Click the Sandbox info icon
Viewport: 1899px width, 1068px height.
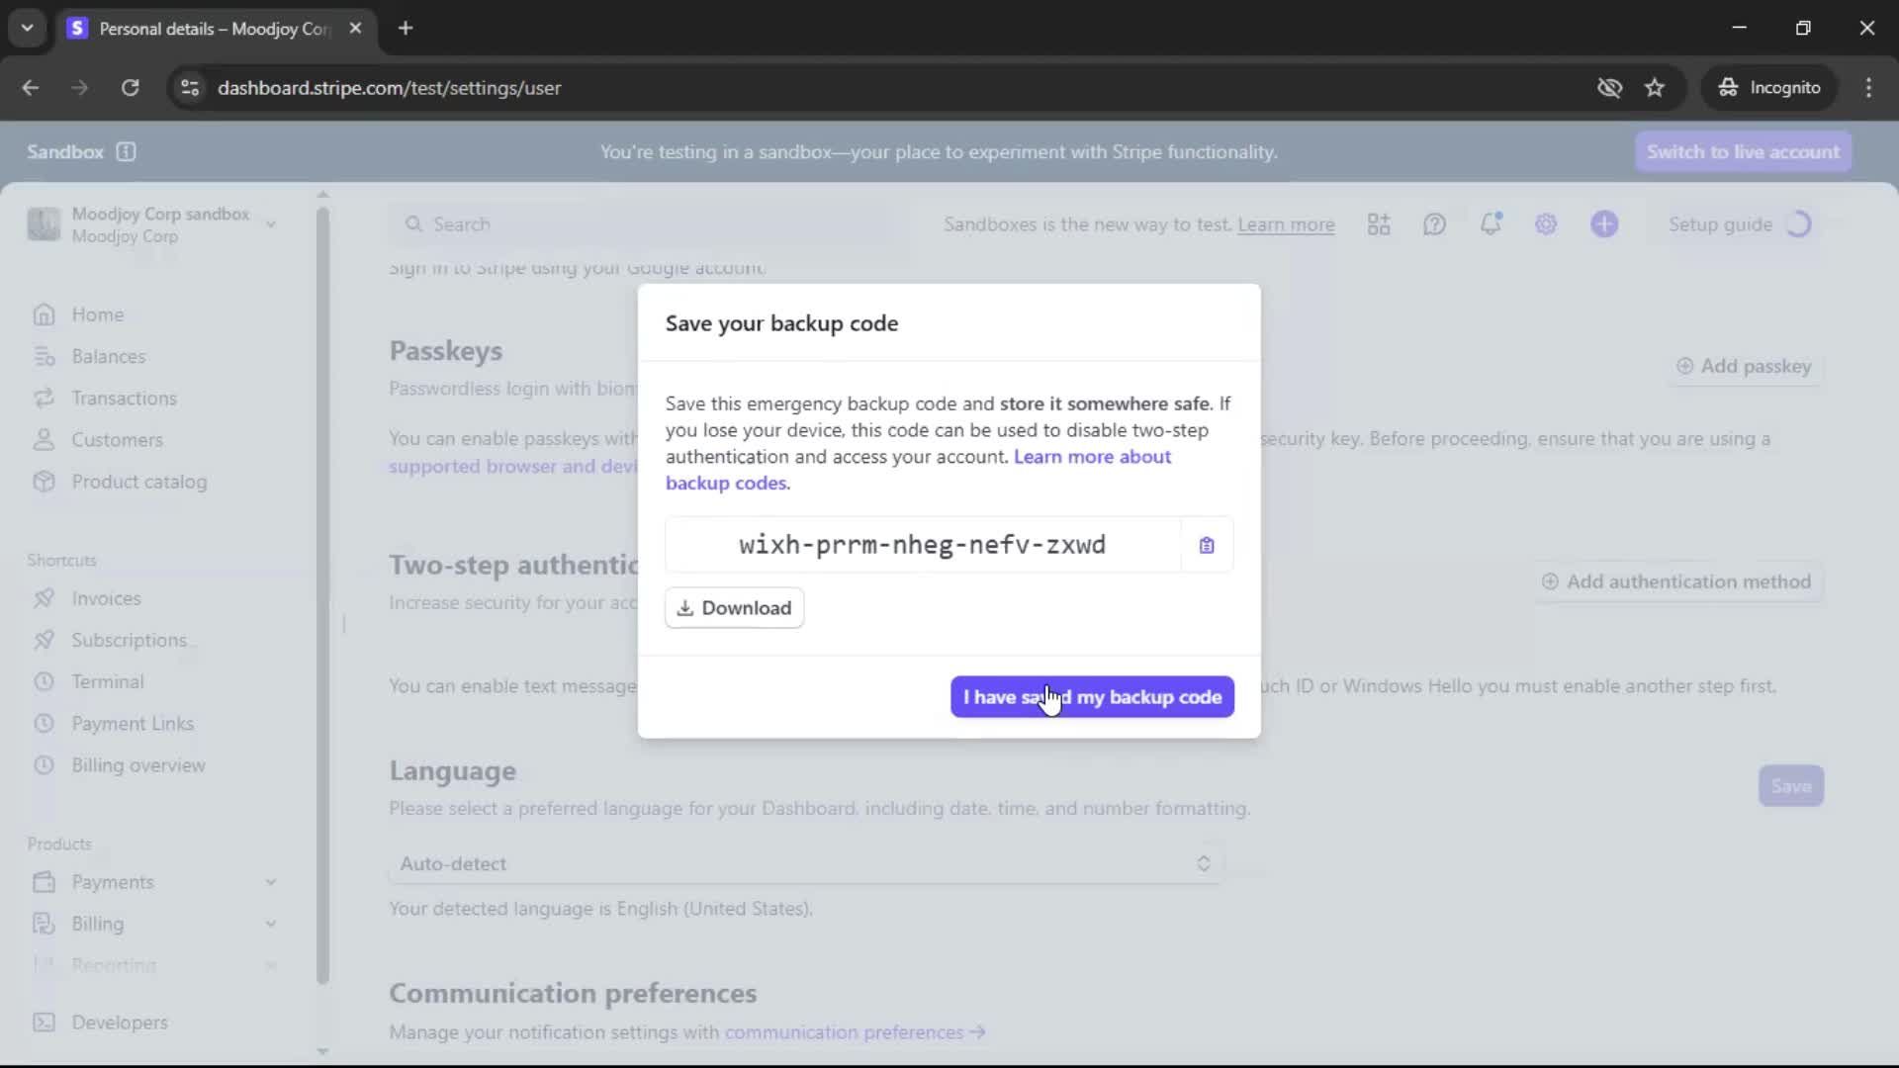(126, 151)
